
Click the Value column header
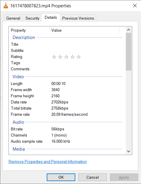[x=84, y=30]
